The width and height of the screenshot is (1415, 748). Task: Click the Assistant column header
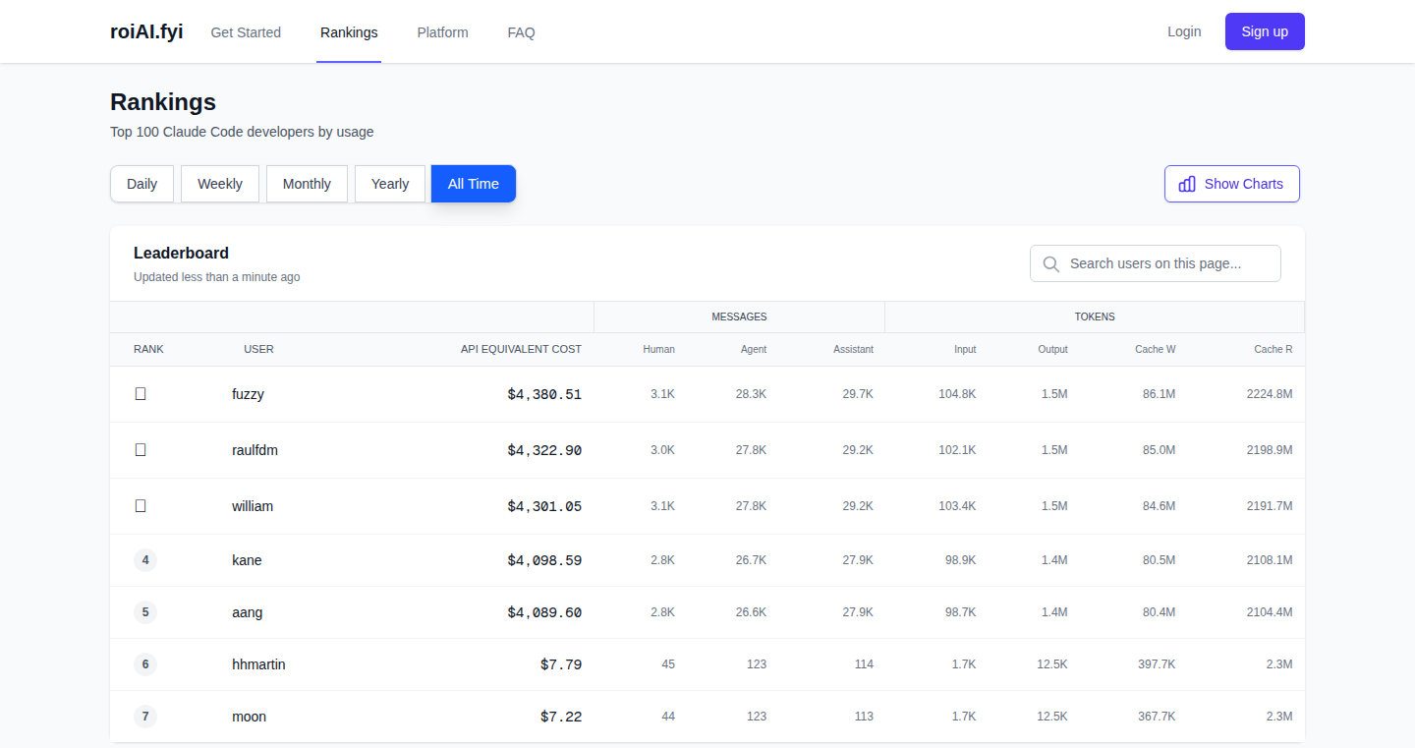(853, 349)
